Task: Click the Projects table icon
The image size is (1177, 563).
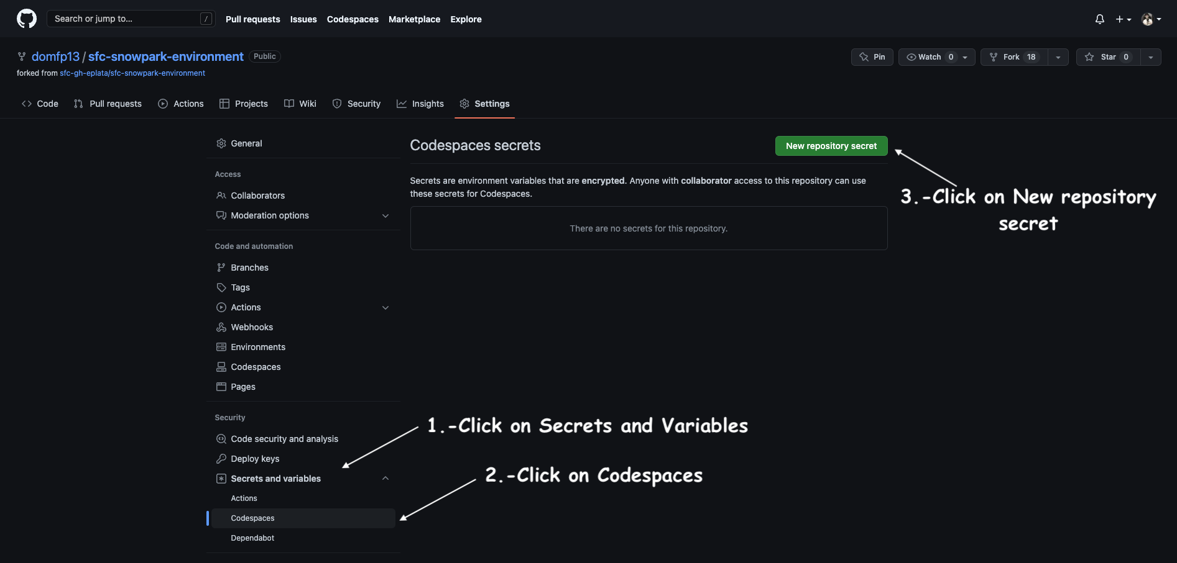Action: (224, 104)
